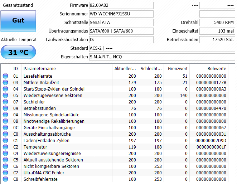Select Nicht korrigierbare Sektoren text

[51, 166]
